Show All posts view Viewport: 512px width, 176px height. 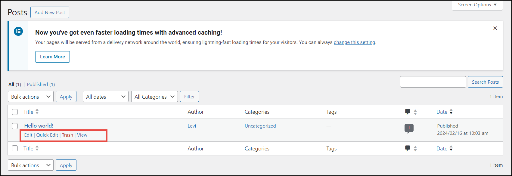11,85
